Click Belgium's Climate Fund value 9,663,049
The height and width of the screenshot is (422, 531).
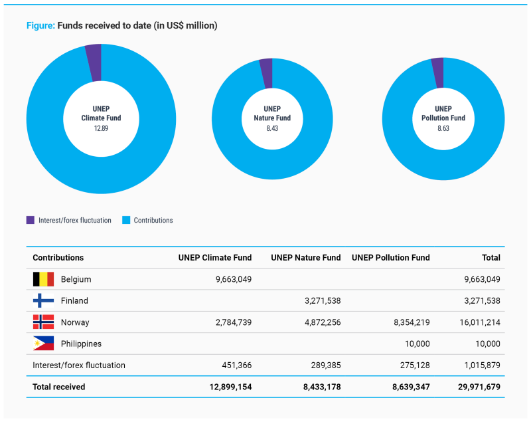[x=234, y=279]
